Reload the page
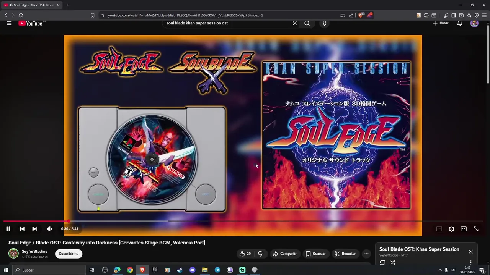Viewport: 490px width, 275px height. 21,15
